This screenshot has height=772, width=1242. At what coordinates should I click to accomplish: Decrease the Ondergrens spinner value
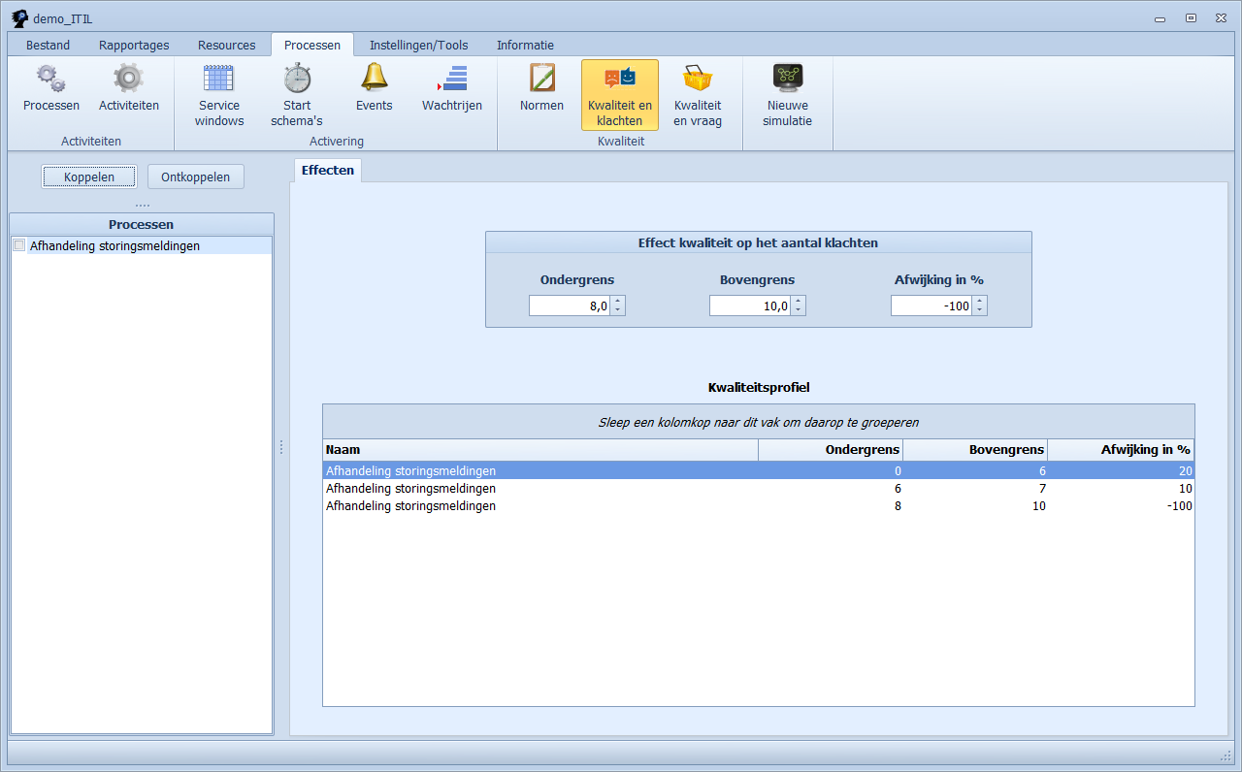(618, 310)
